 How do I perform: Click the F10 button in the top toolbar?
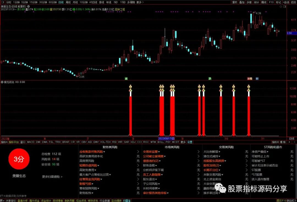click(271, 2)
